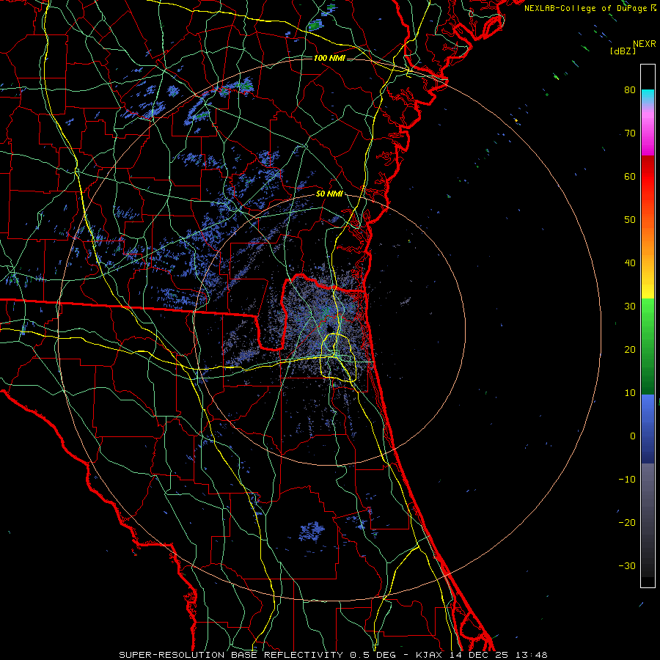660x660 pixels.
Task: Click the "30" value on the dBZ scale
Action: [x=630, y=307]
